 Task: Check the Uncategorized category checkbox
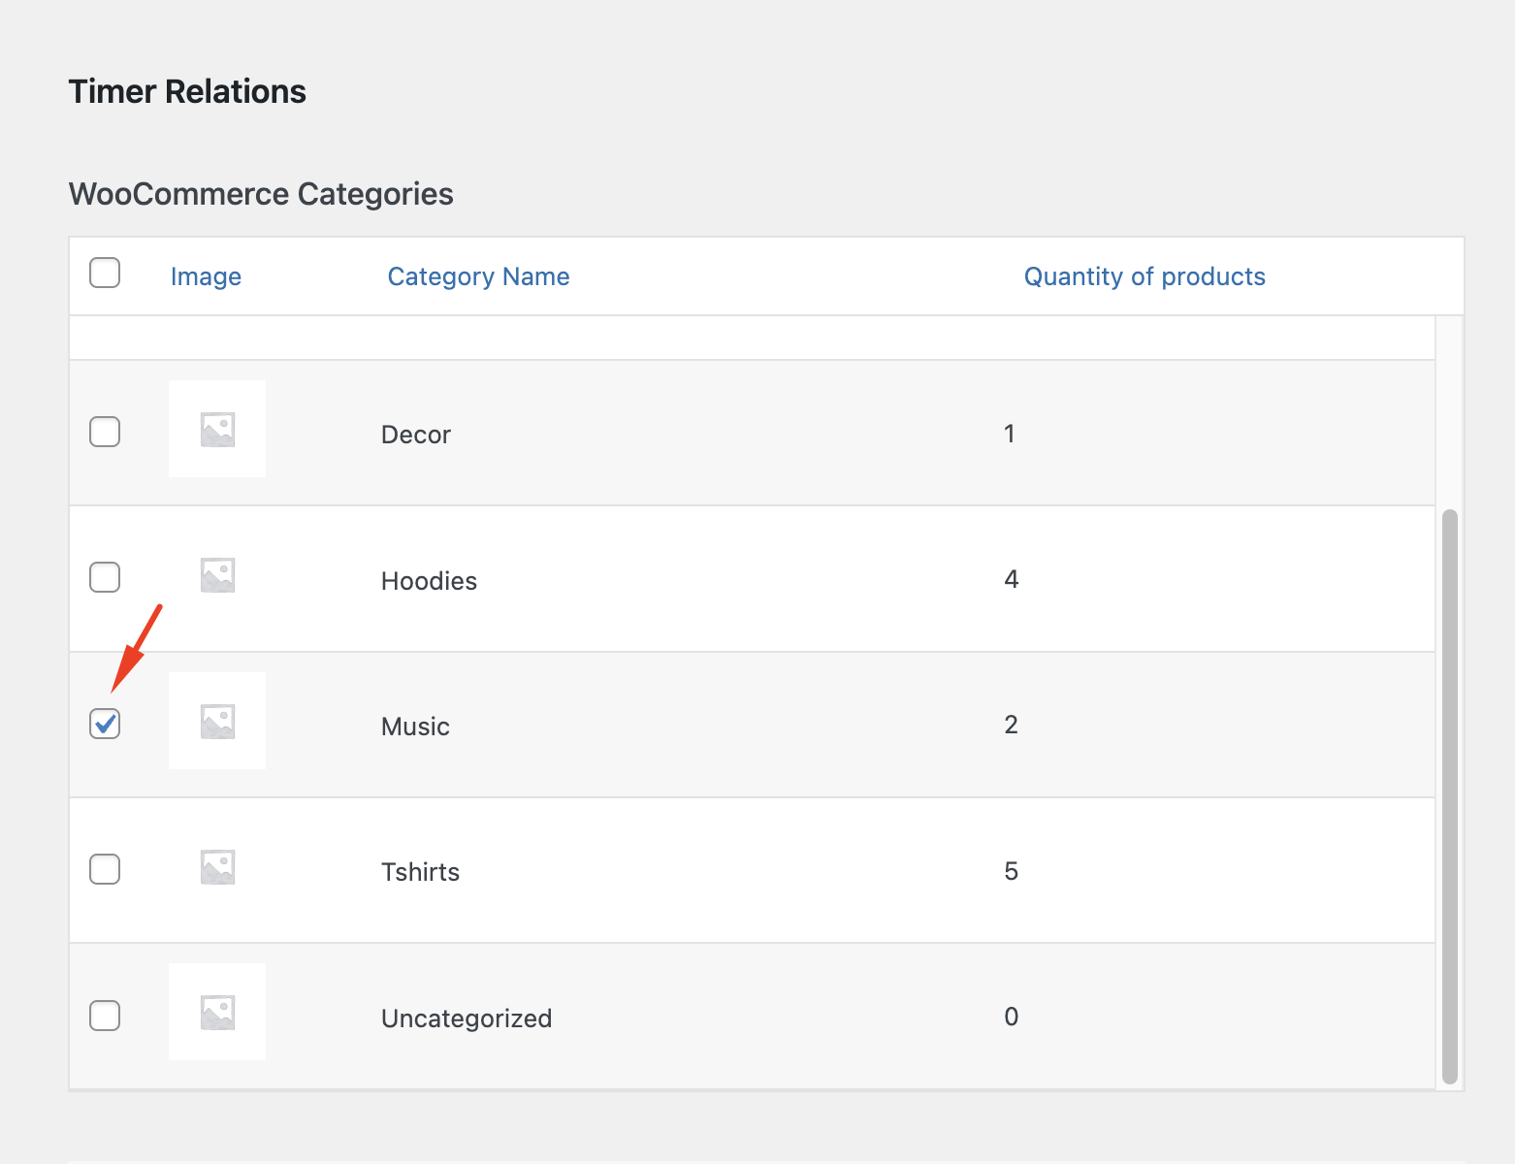pyautogui.click(x=105, y=1016)
